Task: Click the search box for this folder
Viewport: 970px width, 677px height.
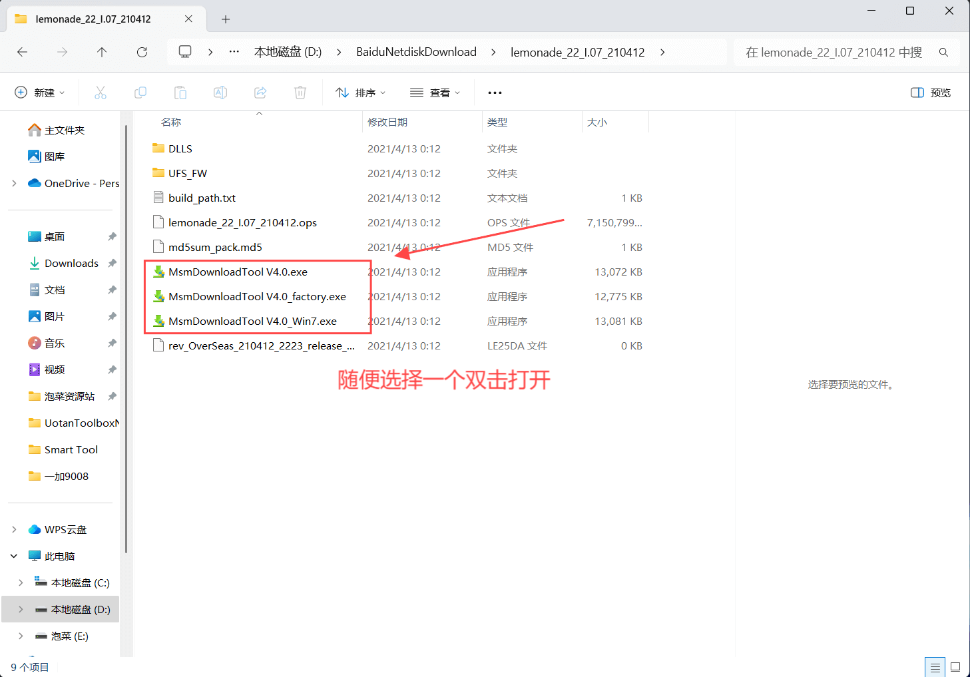Action: (839, 52)
